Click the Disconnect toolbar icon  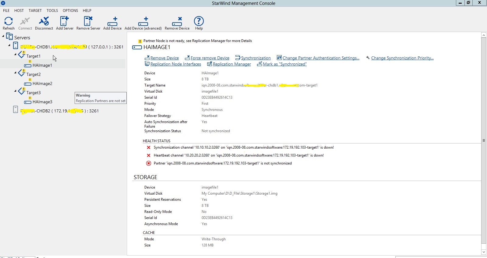(x=44, y=21)
